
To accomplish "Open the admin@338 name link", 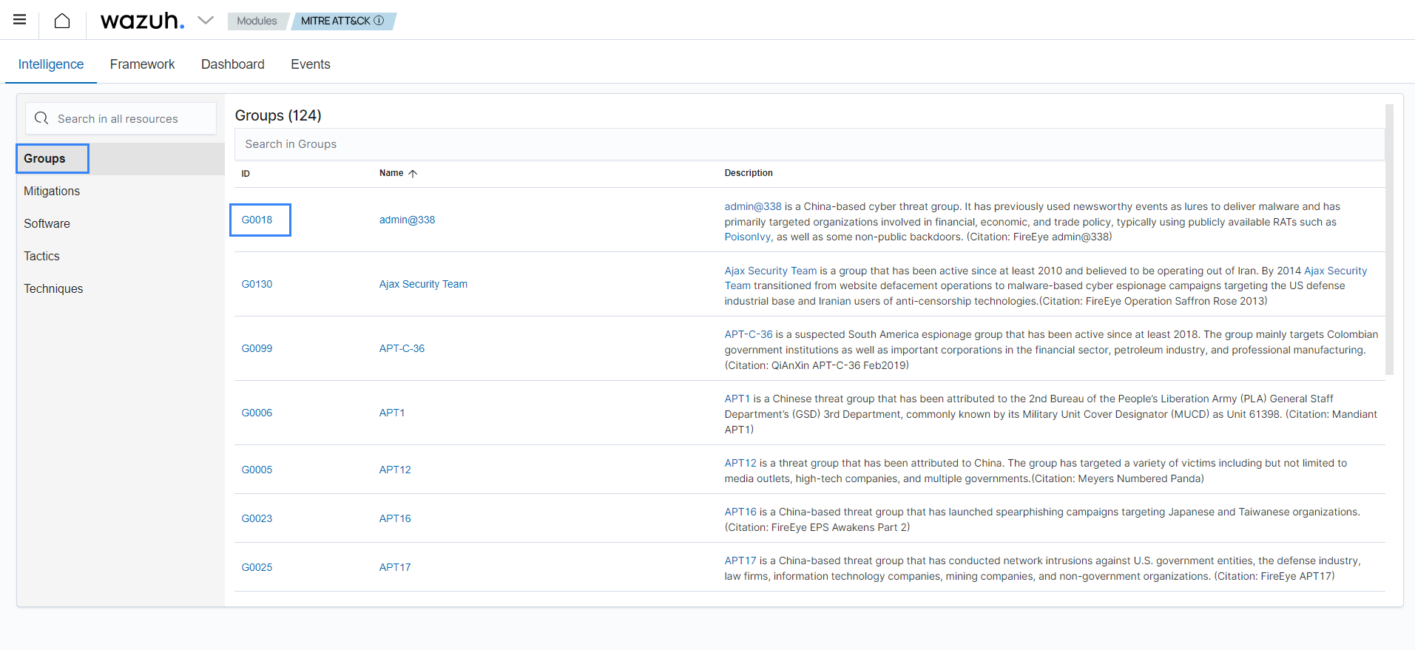I will pyautogui.click(x=407, y=220).
